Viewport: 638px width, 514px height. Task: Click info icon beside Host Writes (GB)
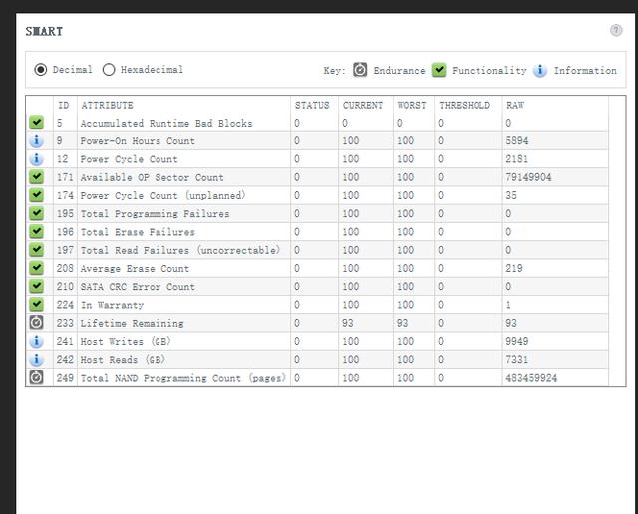tap(37, 341)
